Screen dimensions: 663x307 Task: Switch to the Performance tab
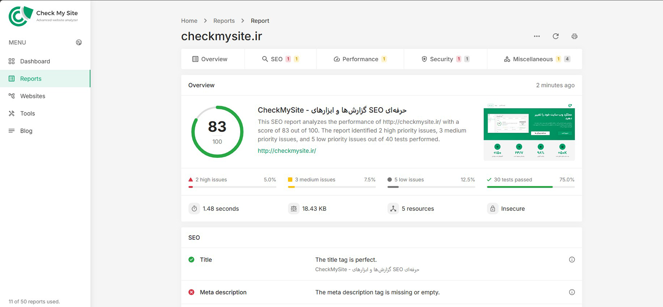pos(360,59)
